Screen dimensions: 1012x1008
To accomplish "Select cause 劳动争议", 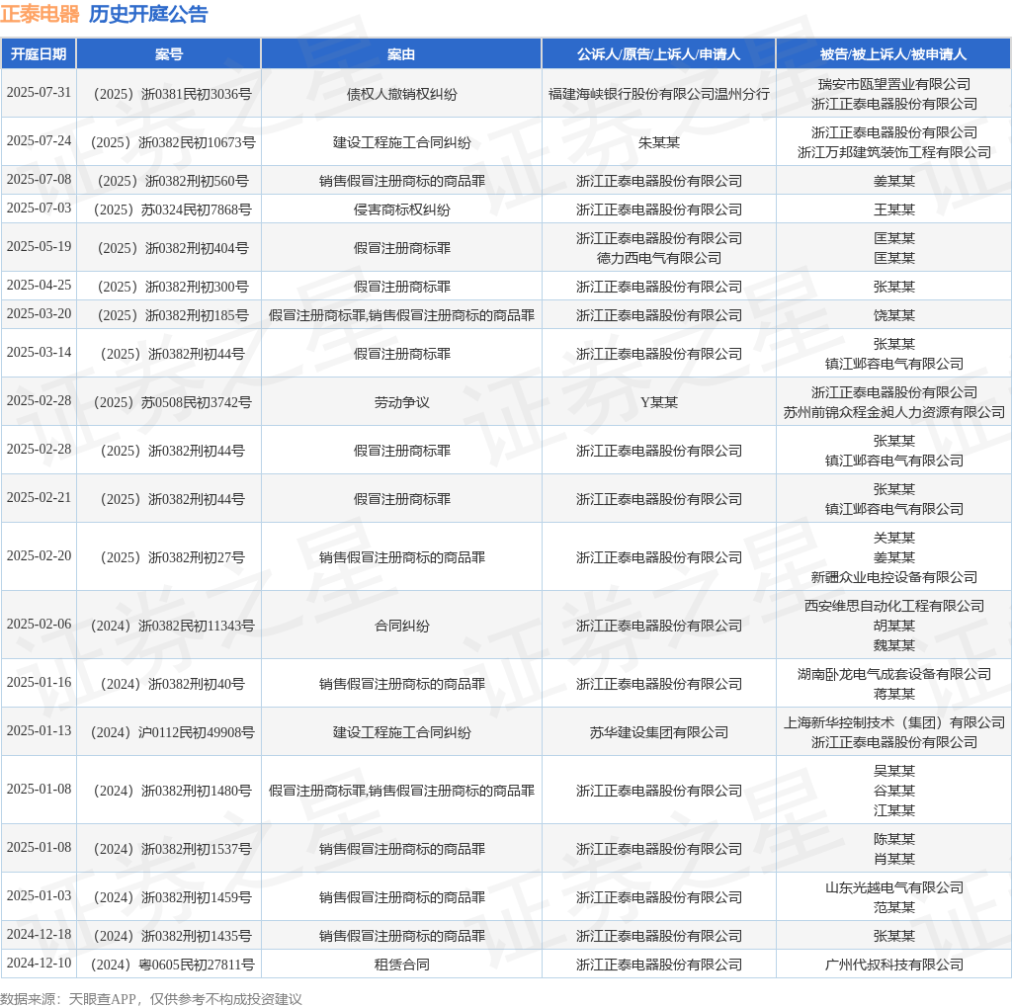I will pos(401,402).
